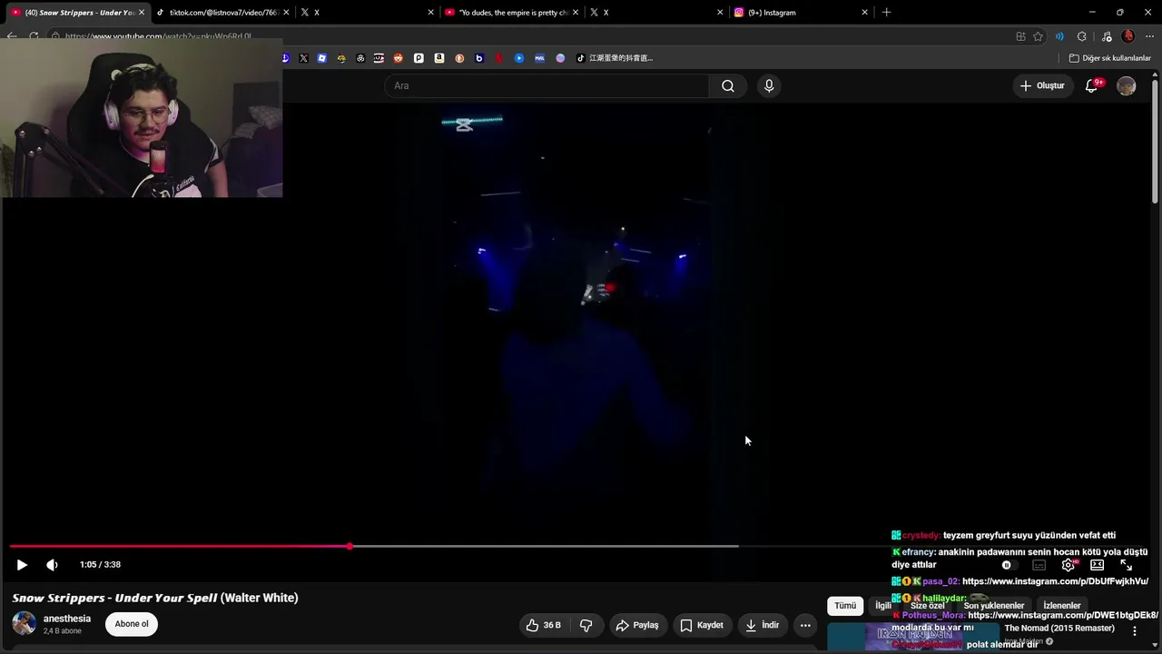Seek on the red video progress bar
The height and width of the screenshot is (654, 1162).
point(180,546)
